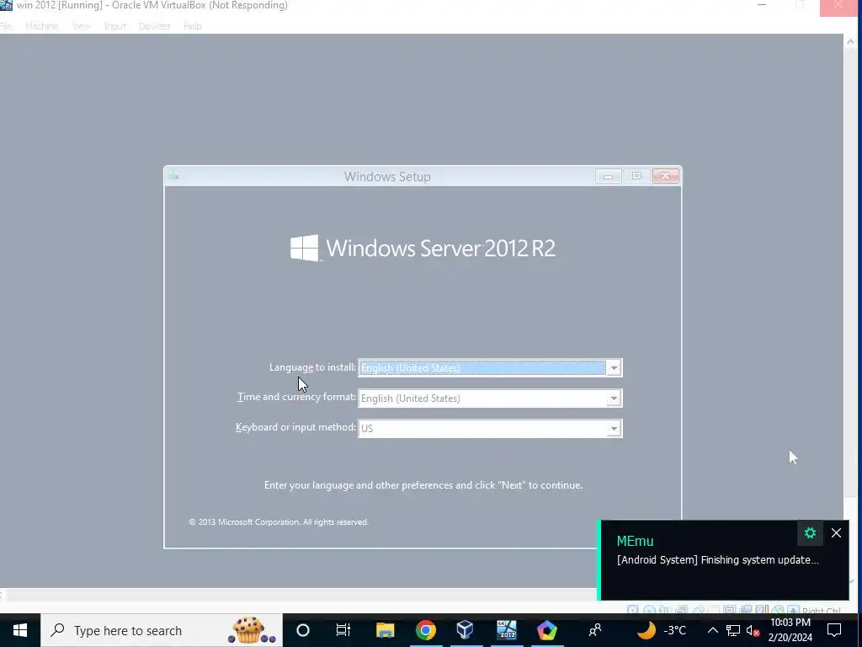Open File Explorer from the taskbar

385,630
